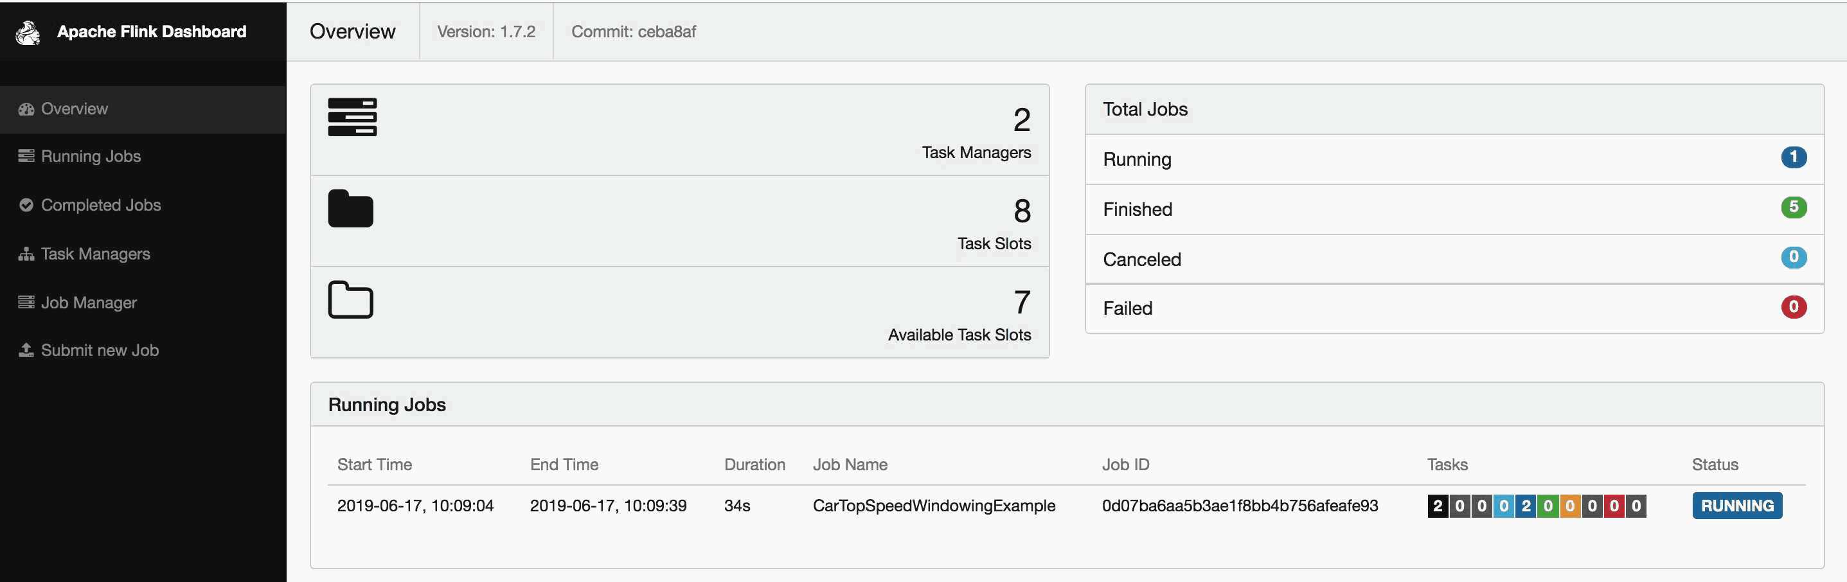1847x582 pixels.
Task: Click the Start Time column header
Action: pos(374,465)
